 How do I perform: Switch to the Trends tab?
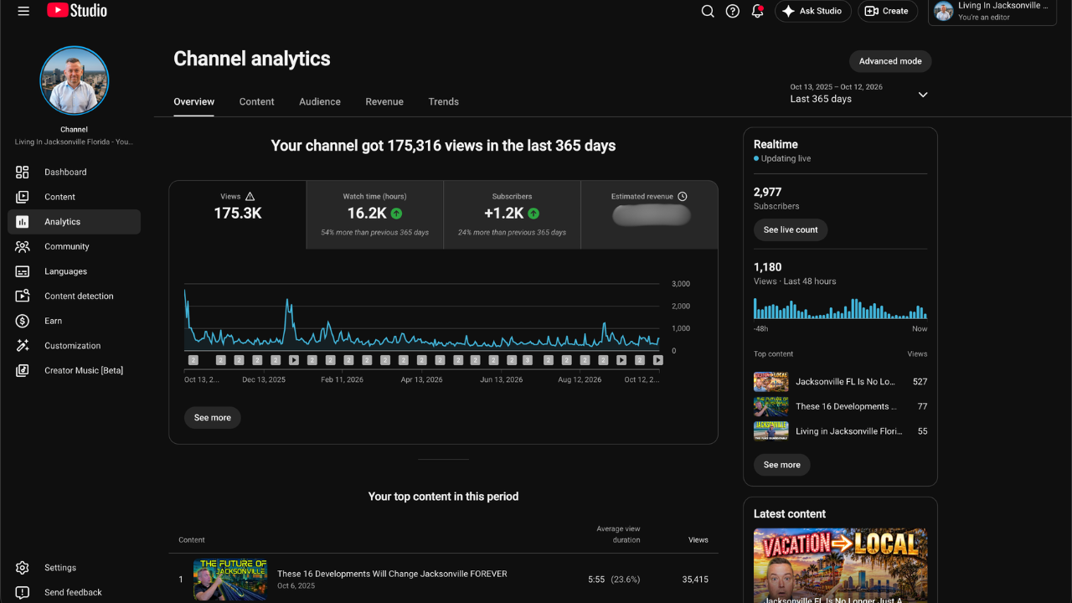click(444, 101)
